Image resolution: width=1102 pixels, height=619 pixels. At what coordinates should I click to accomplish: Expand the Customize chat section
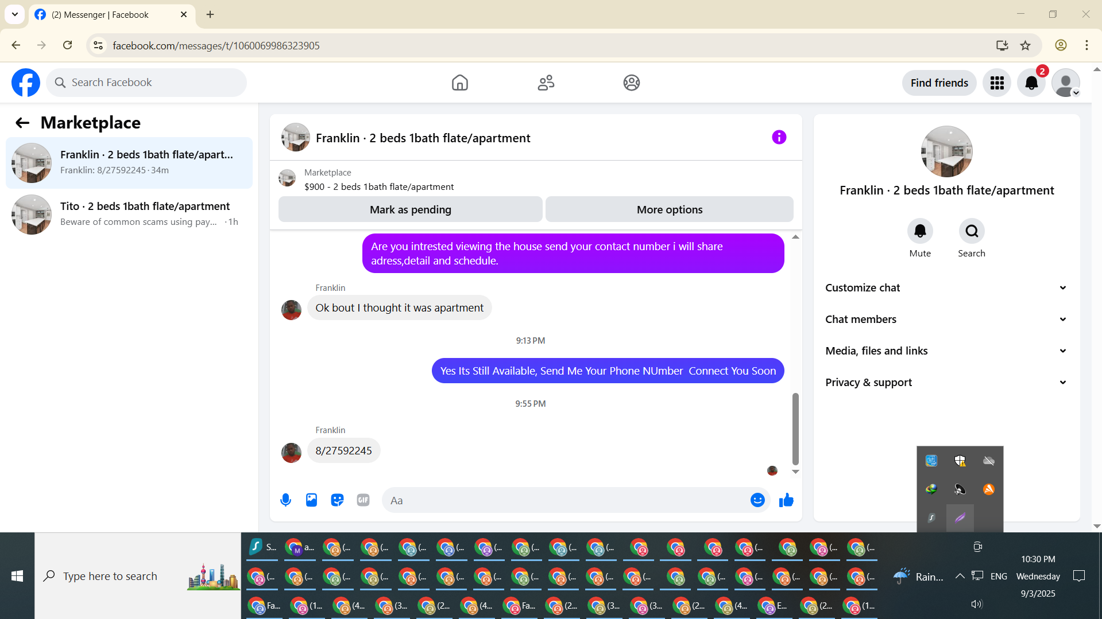tap(946, 288)
